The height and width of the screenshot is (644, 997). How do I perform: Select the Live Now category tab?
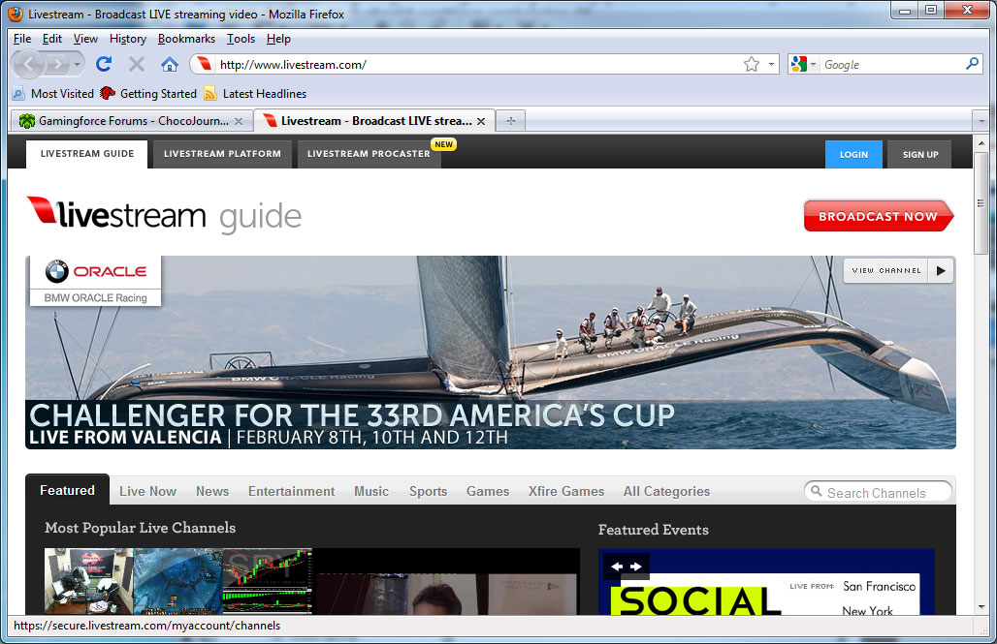(x=147, y=491)
